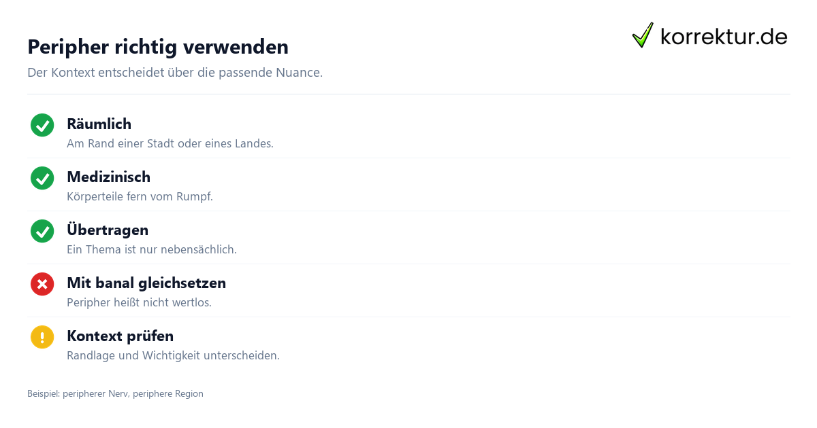Click the text Körperteile fern vom Rumpf

140,196
